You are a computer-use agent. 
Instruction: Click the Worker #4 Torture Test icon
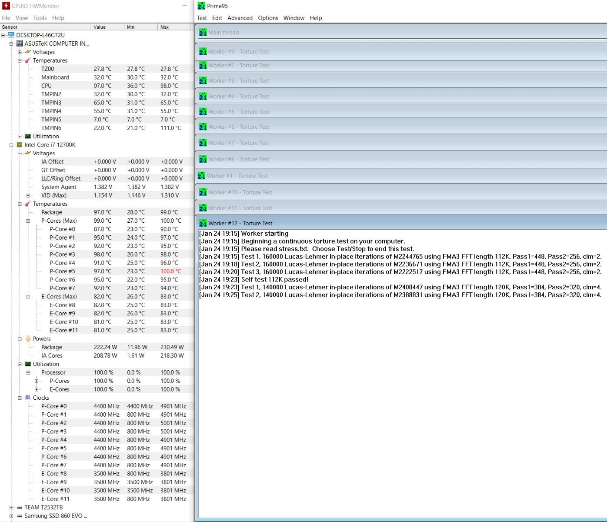tap(203, 96)
